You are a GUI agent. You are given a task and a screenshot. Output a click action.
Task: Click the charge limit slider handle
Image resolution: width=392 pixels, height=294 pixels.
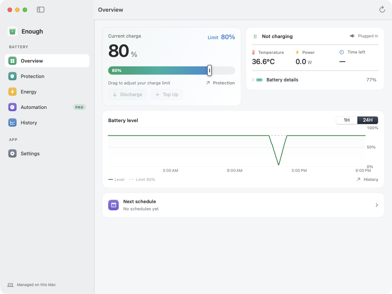click(x=210, y=70)
